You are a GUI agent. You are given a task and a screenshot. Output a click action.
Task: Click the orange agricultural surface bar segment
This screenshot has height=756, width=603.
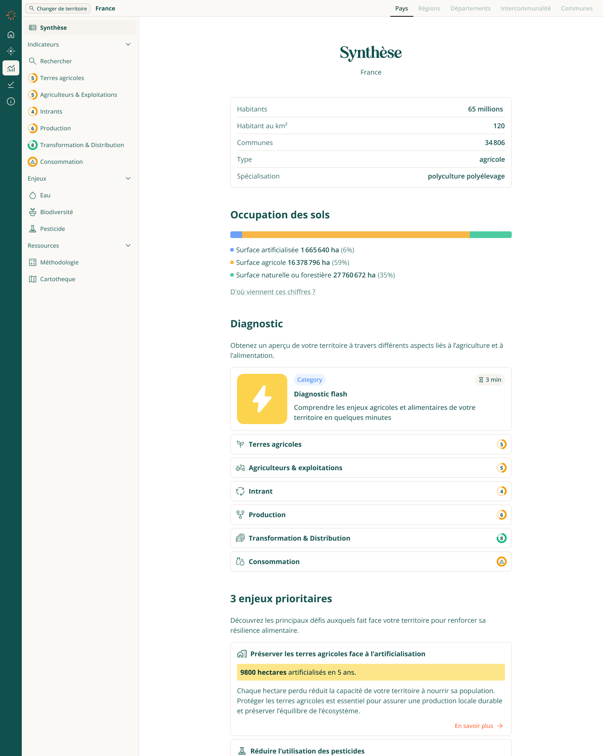coord(356,235)
